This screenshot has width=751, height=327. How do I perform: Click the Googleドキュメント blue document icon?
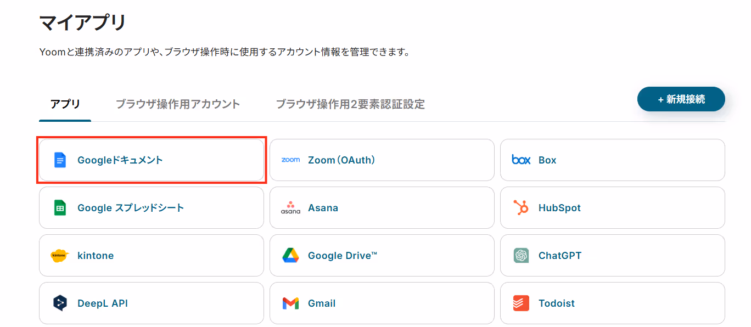(60, 160)
